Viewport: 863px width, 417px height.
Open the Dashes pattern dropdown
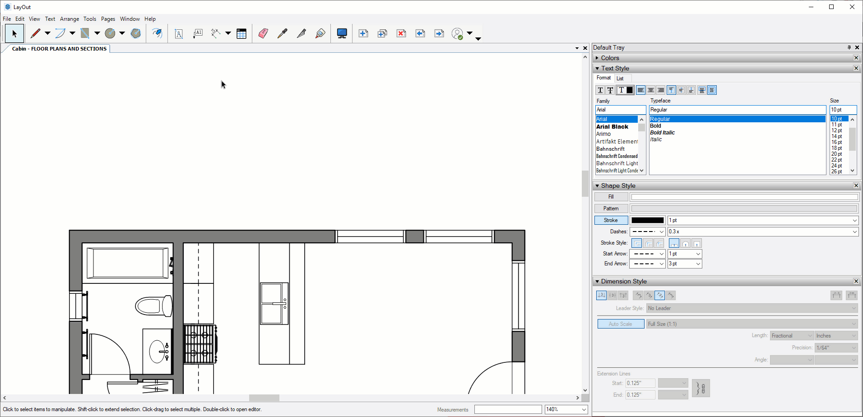[x=648, y=232]
